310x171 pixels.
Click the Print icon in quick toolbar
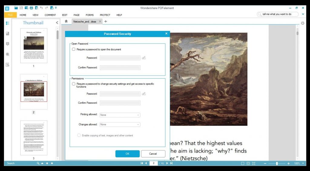pos(31,8)
